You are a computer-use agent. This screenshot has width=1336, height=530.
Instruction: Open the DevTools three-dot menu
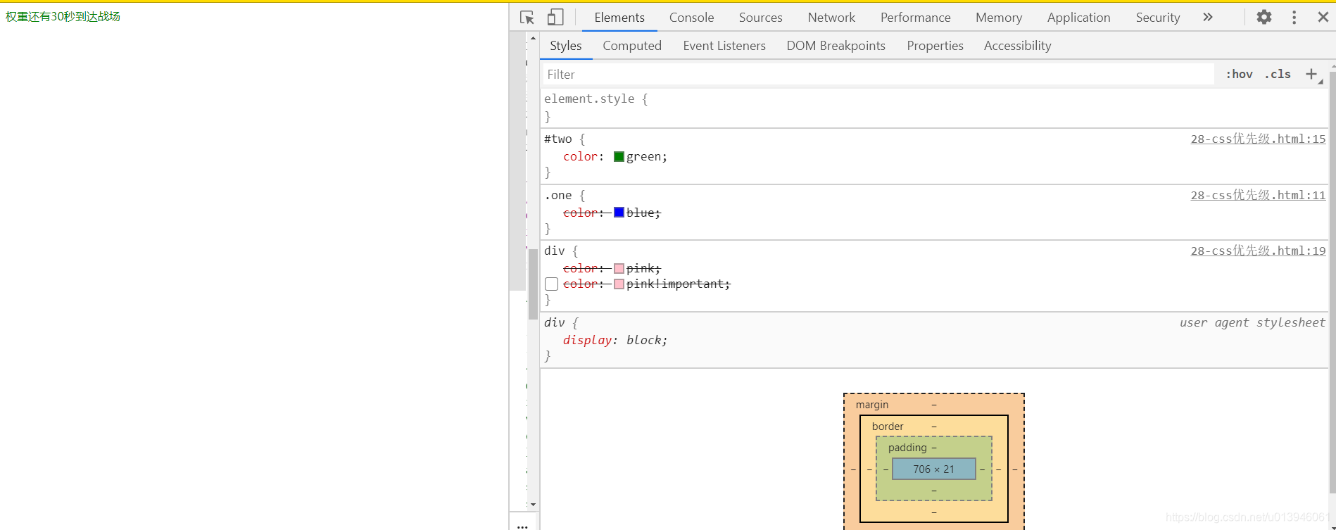pyautogui.click(x=1294, y=17)
